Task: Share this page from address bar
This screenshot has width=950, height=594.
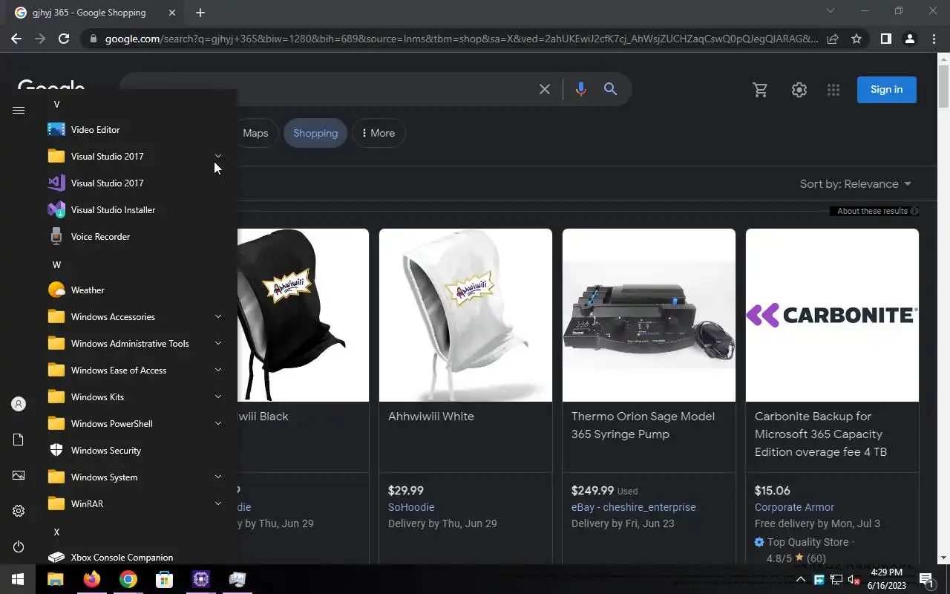Action: pos(833,39)
